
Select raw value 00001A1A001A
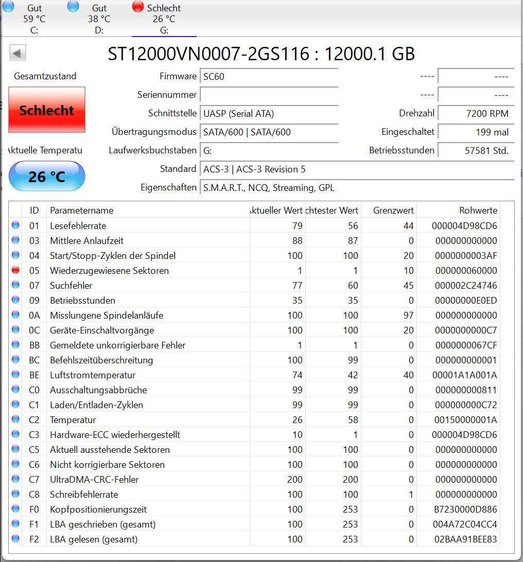[x=464, y=375]
